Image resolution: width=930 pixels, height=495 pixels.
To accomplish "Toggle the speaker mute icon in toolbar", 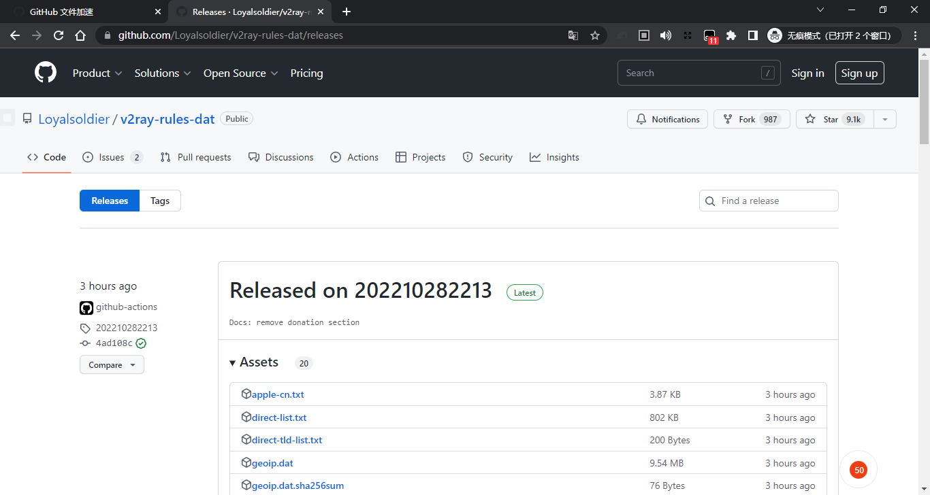I will pyautogui.click(x=665, y=35).
